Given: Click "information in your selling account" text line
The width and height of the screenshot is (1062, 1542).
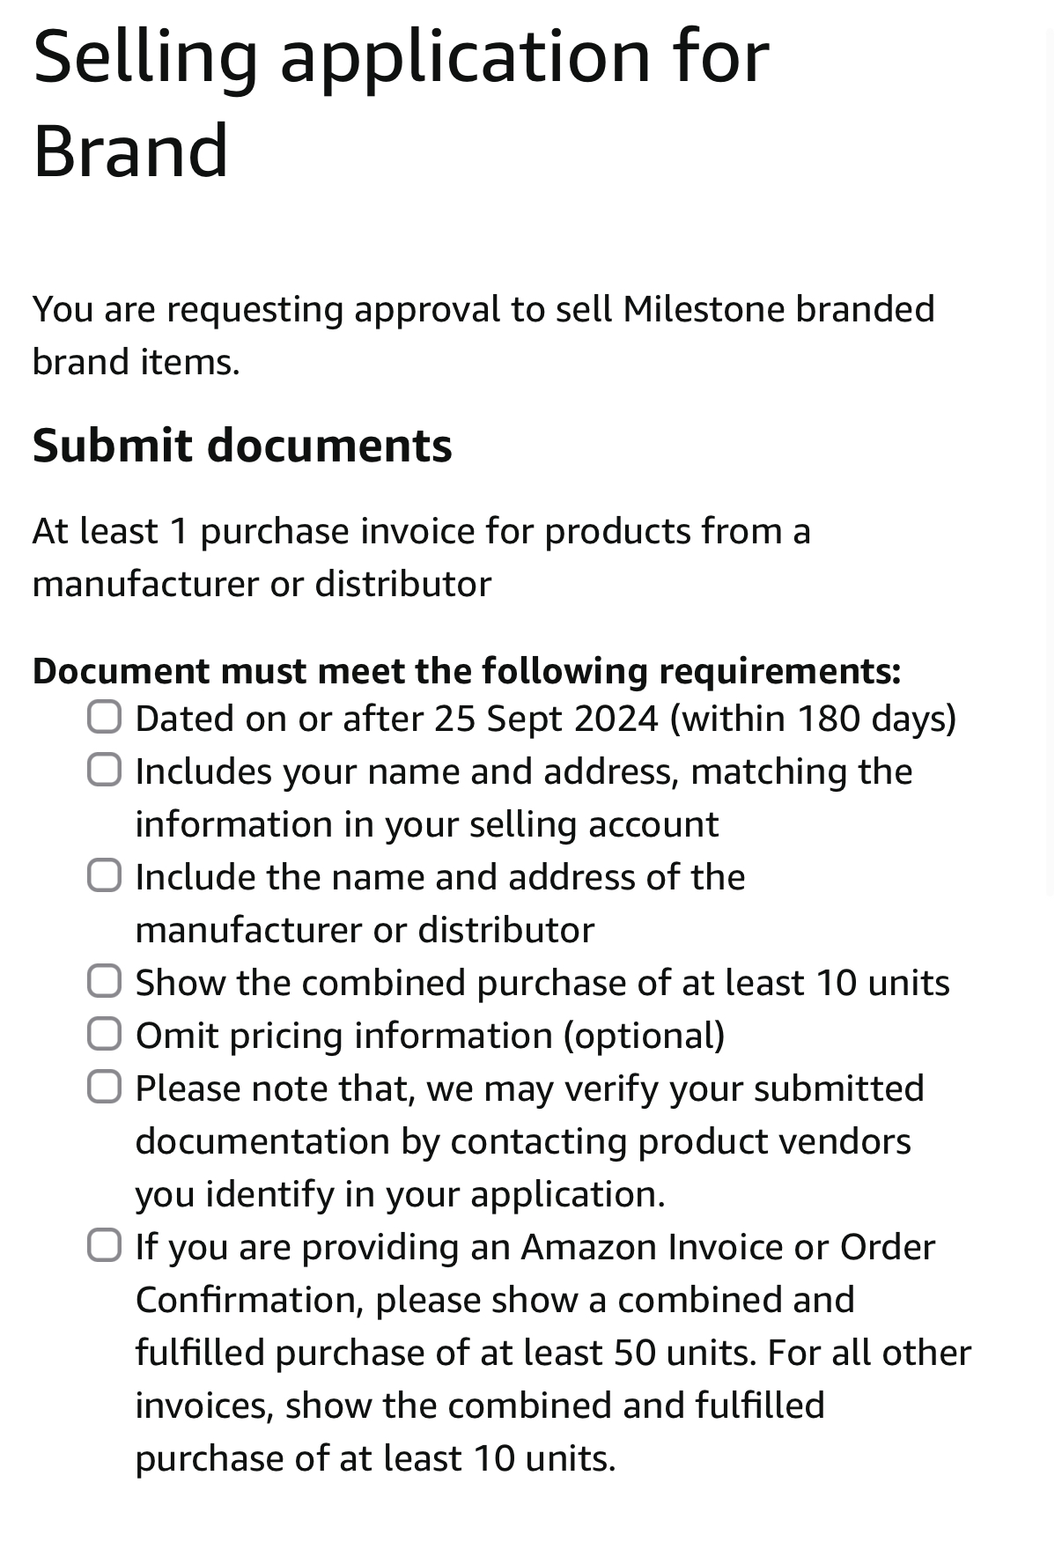Looking at the screenshot, I should (427, 824).
